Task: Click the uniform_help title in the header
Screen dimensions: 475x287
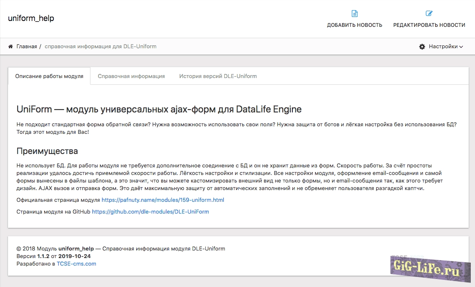Action: [x=31, y=18]
